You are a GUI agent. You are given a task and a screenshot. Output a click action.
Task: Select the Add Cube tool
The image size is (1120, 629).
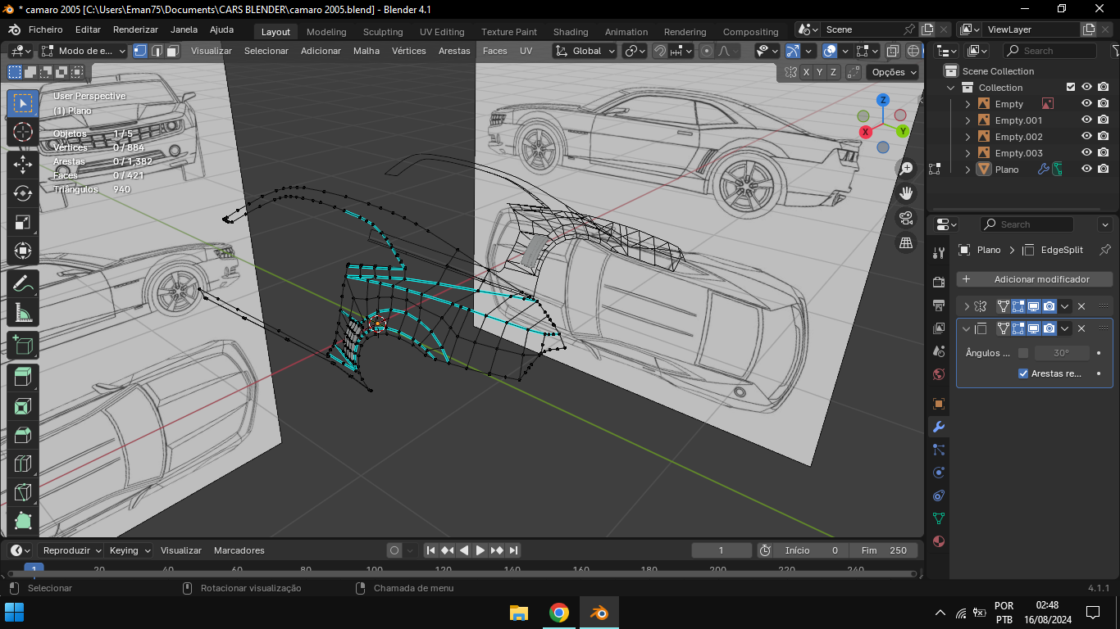[x=23, y=346]
